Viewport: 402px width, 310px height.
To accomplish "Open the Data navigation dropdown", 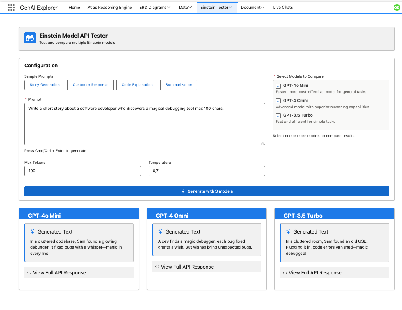I will point(189,8).
